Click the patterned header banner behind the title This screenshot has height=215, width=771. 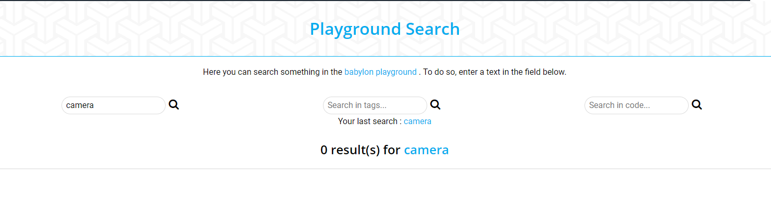point(156,29)
